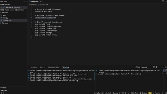Split the editor to the right
This screenshot has width=167, height=94.
[163, 1]
